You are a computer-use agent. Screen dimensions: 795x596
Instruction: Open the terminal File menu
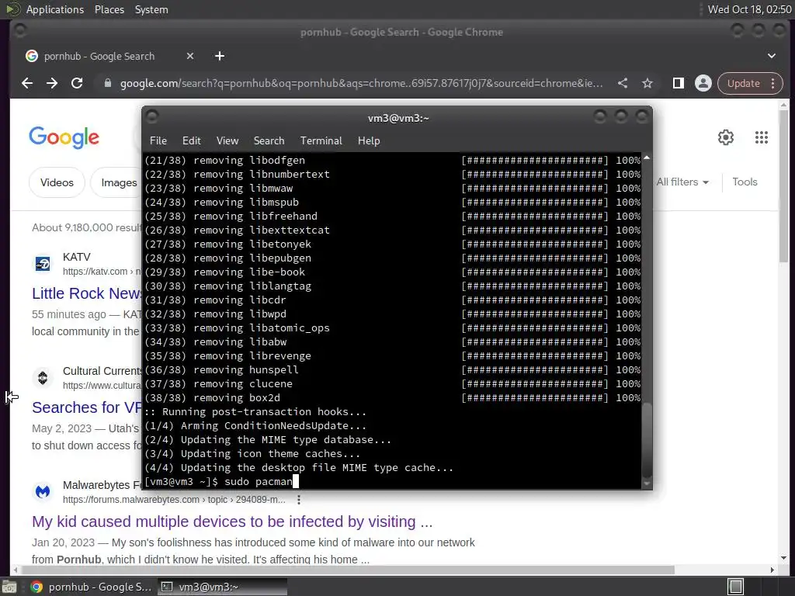(158, 141)
